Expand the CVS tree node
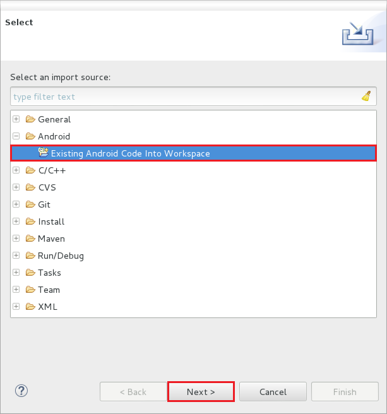Screen dimensions: 387x414 coord(16,187)
